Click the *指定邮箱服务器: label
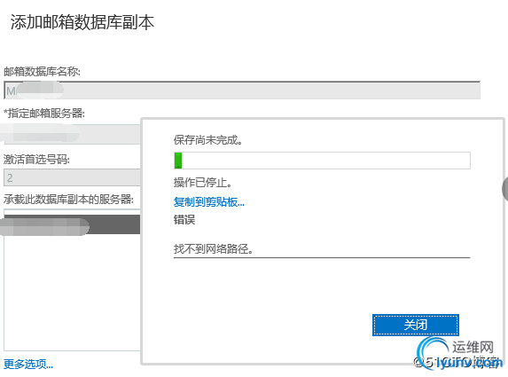 44,114
